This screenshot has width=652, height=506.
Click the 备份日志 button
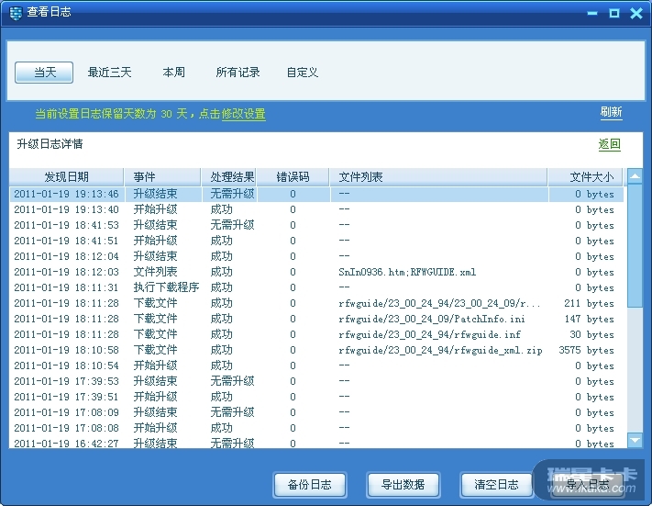point(310,485)
